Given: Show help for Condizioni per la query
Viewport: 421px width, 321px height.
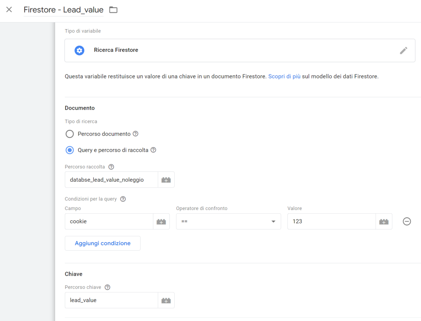Looking at the screenshot, I should (123, 199).
